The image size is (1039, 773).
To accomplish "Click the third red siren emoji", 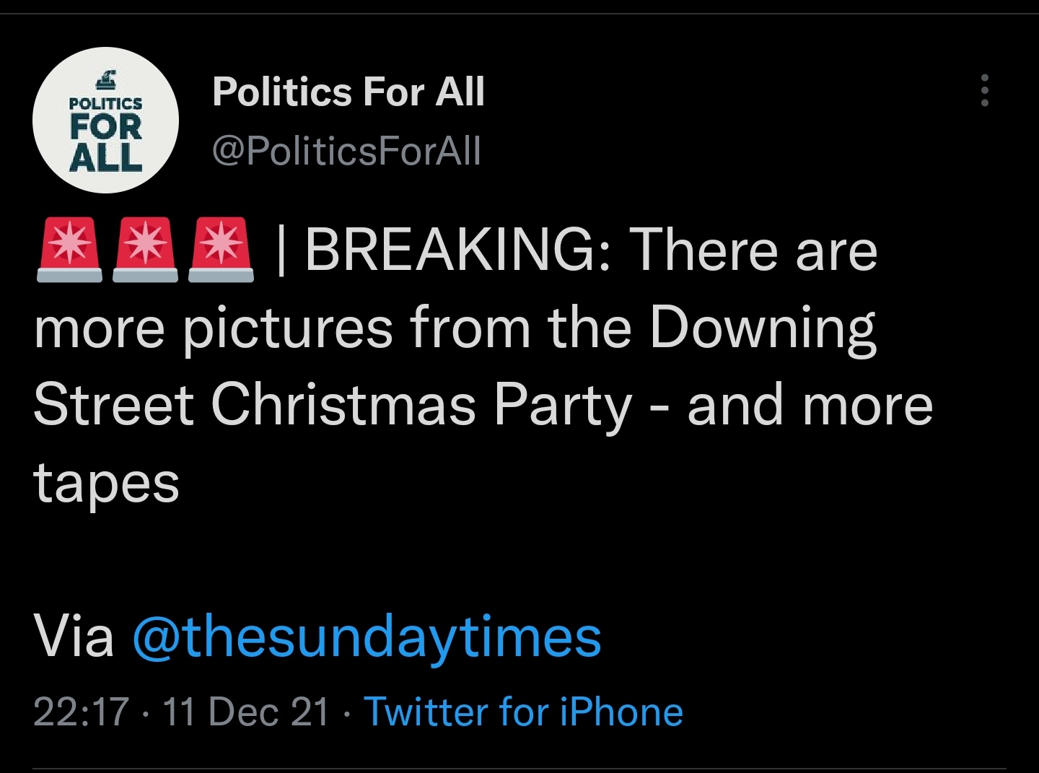I will [x=221, y=249].
